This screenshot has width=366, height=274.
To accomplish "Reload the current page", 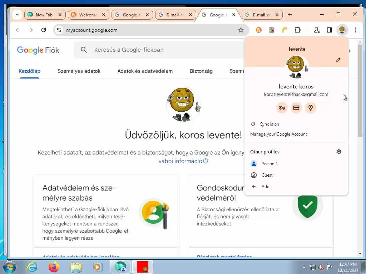I will [43, 30].
